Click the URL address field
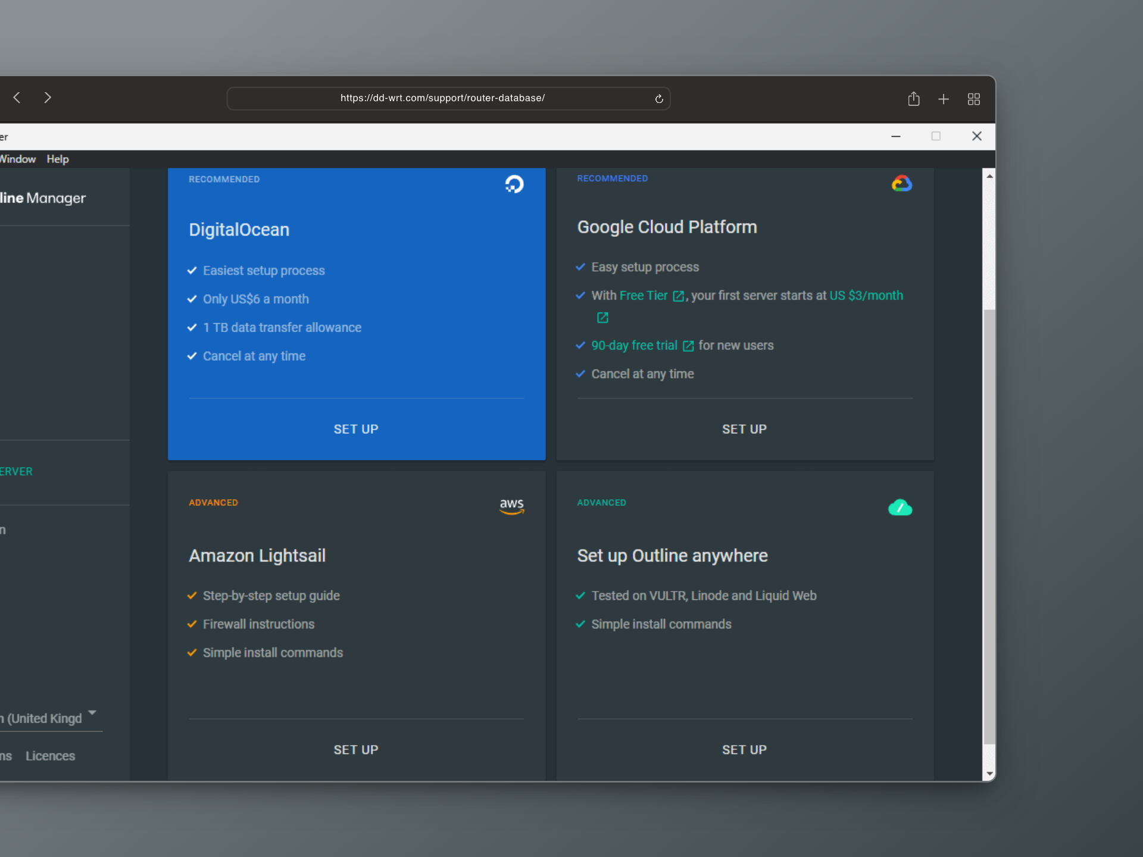 (442, 98)
